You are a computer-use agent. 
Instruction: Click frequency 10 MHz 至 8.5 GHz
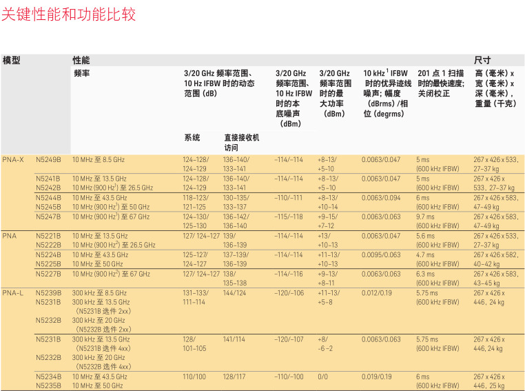99,159
